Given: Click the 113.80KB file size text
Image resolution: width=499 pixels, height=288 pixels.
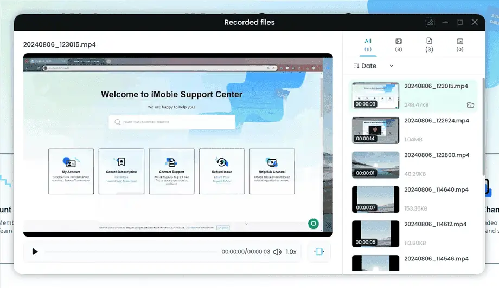Looking at the screenshot, I should (x=415, y=243).
